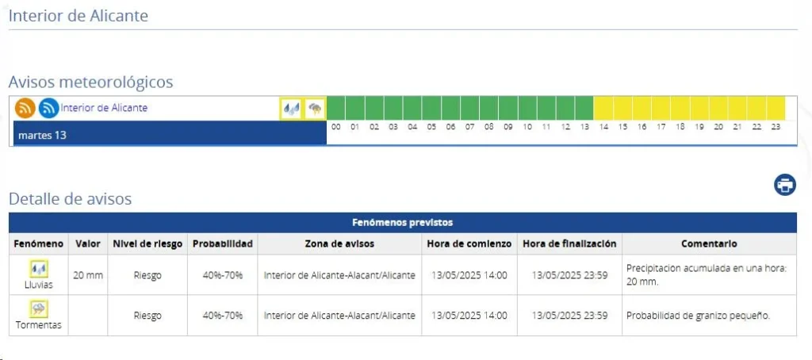Select the rain warning icon in timeline row
The height and width of the screenshot is (360, 812).
291,109
